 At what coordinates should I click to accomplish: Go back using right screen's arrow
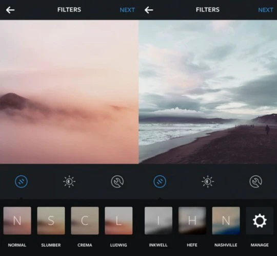149,10
